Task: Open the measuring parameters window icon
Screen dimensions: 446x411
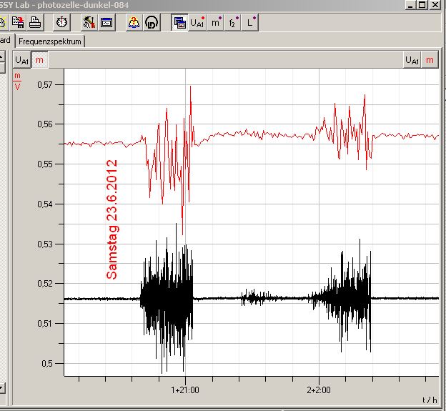Action: coord(106,22)
